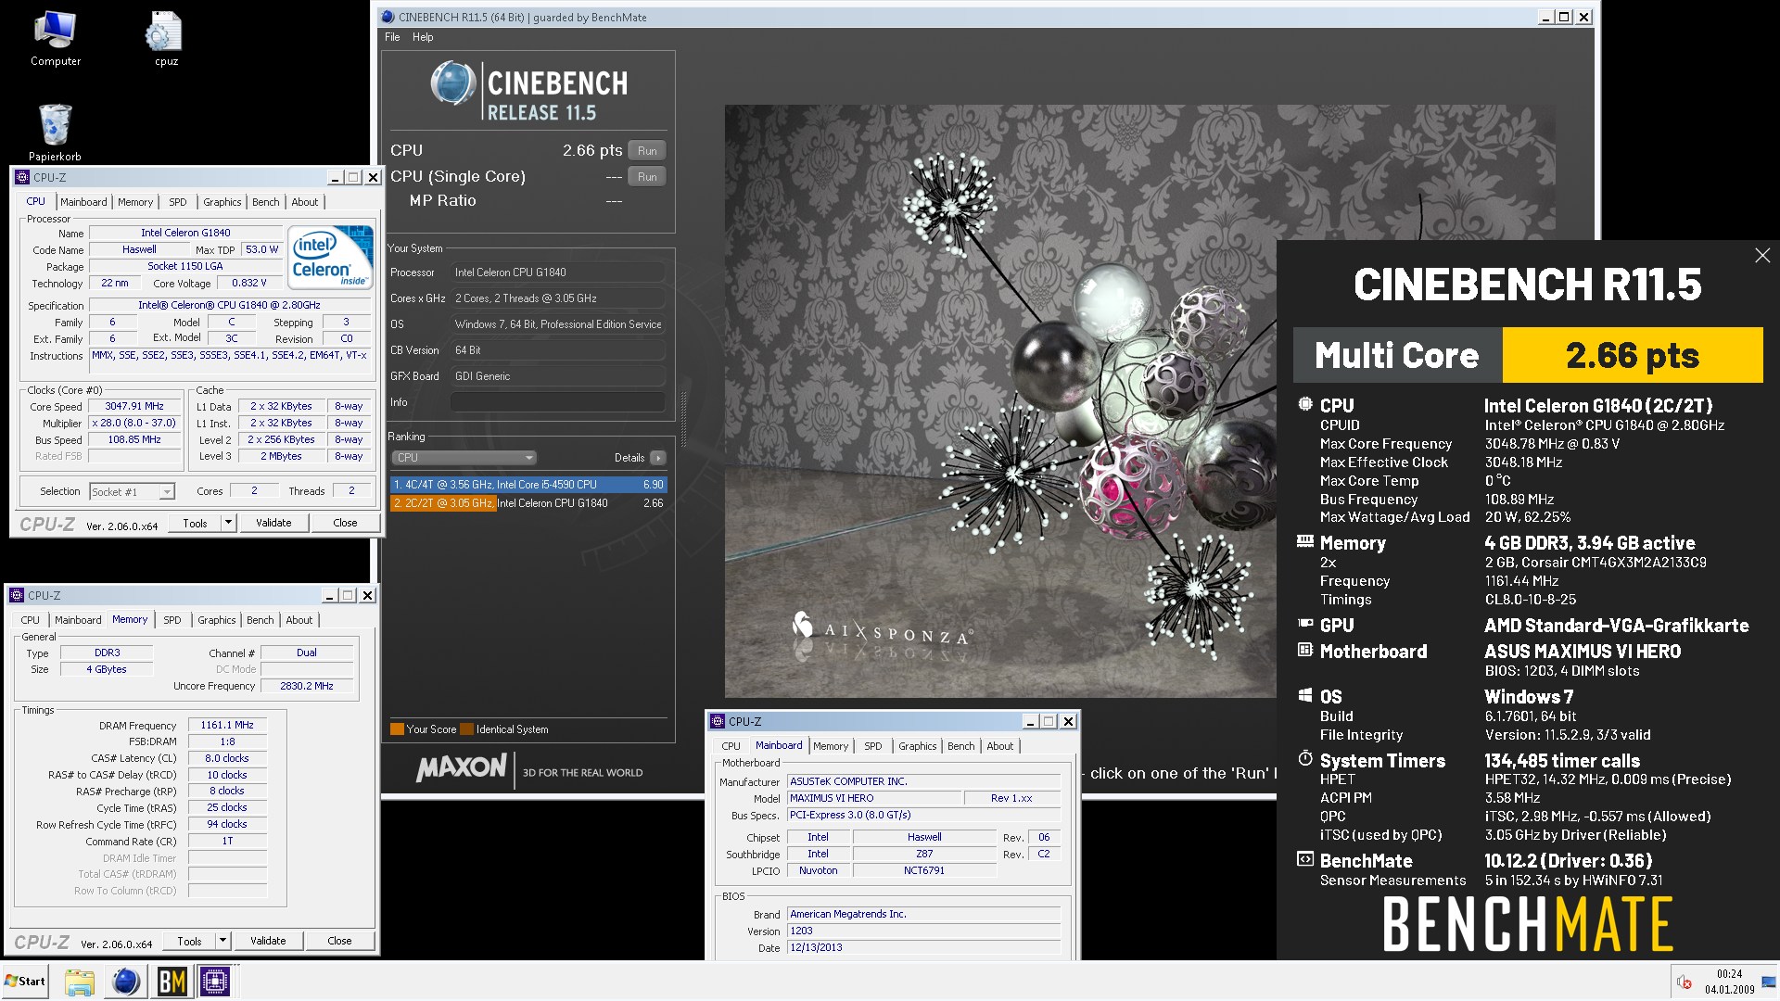Screen dimensions: 1780x1001
Task: Select ranking row Intel Core i5-4590
Action: coord(528,485)
